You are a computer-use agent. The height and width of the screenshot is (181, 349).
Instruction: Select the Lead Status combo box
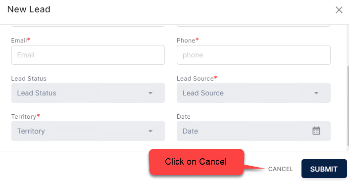pos(88,93)
